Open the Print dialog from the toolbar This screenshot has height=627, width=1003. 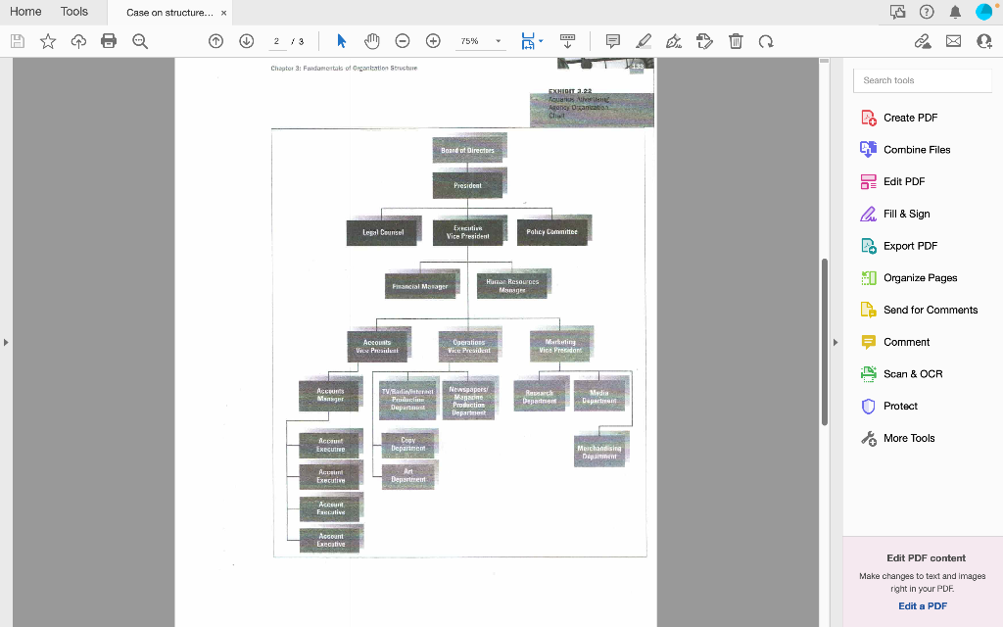pyautogui.click(x=106, y=41)
